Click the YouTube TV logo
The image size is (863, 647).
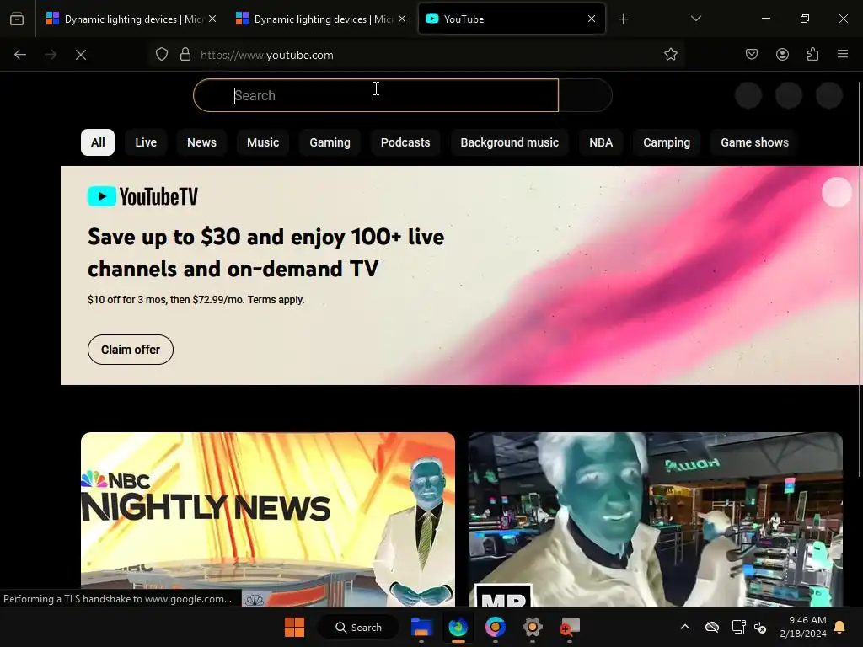(x=142, y=196)
